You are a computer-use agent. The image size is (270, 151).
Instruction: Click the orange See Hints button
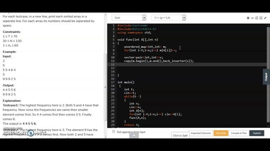(x=221, y=133)
